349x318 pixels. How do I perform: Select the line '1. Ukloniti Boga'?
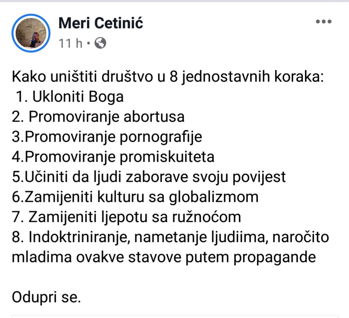coord(70,97)
